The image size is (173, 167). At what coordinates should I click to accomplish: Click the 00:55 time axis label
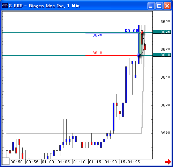(x=32, y=162)
